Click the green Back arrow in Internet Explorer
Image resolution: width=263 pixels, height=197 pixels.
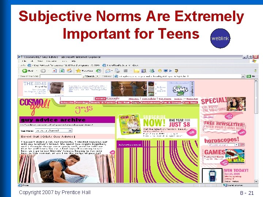[25, 71]
